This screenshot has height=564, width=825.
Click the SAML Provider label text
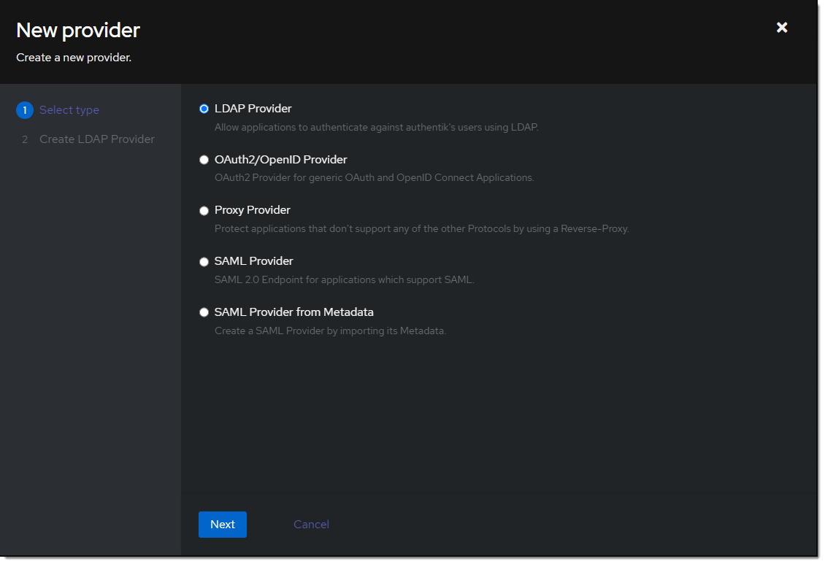pyautogui.click(x=253, y=261)
